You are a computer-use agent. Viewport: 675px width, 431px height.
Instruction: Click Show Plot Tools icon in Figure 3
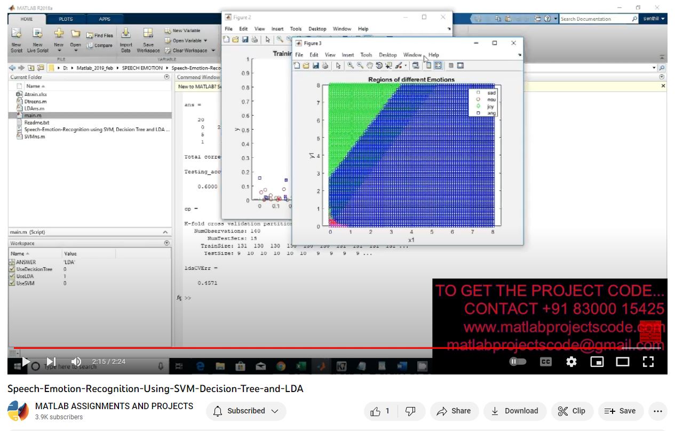coord(460,66)
